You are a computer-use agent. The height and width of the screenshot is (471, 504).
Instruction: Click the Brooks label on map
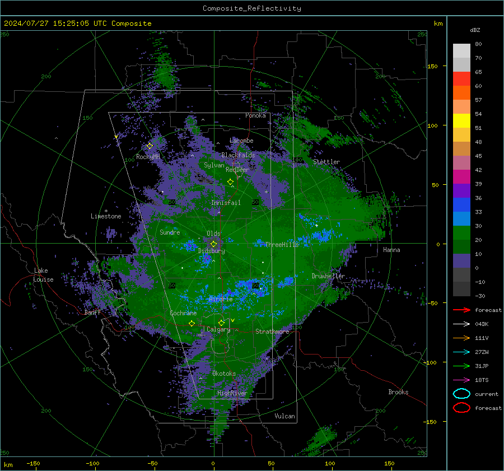click(398, 392)
